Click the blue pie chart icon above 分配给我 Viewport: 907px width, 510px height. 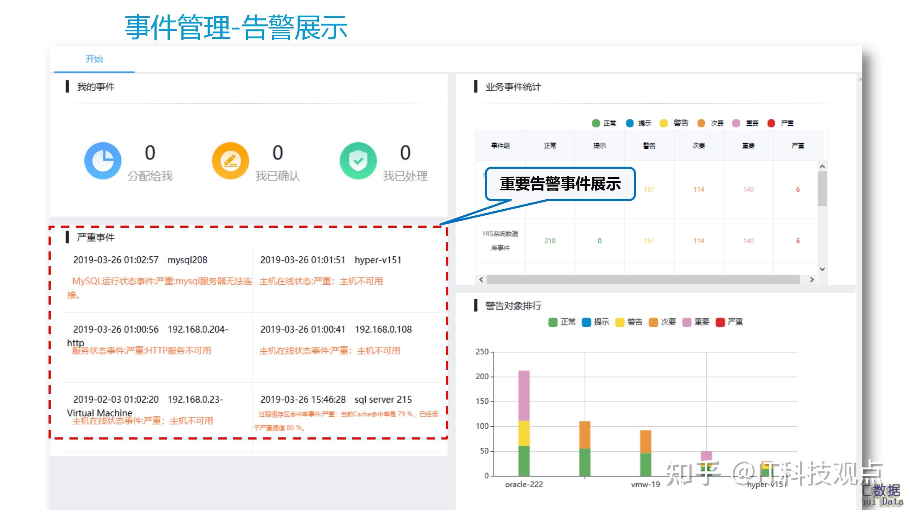102,160
